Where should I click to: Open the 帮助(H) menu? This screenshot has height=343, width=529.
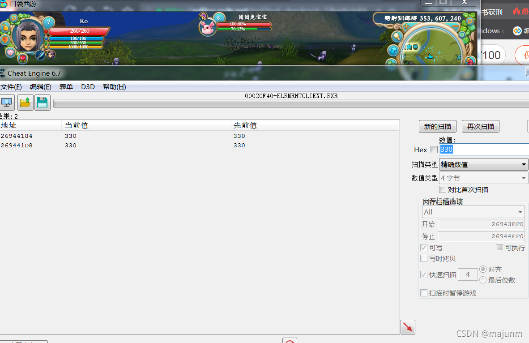click(115, 87)
